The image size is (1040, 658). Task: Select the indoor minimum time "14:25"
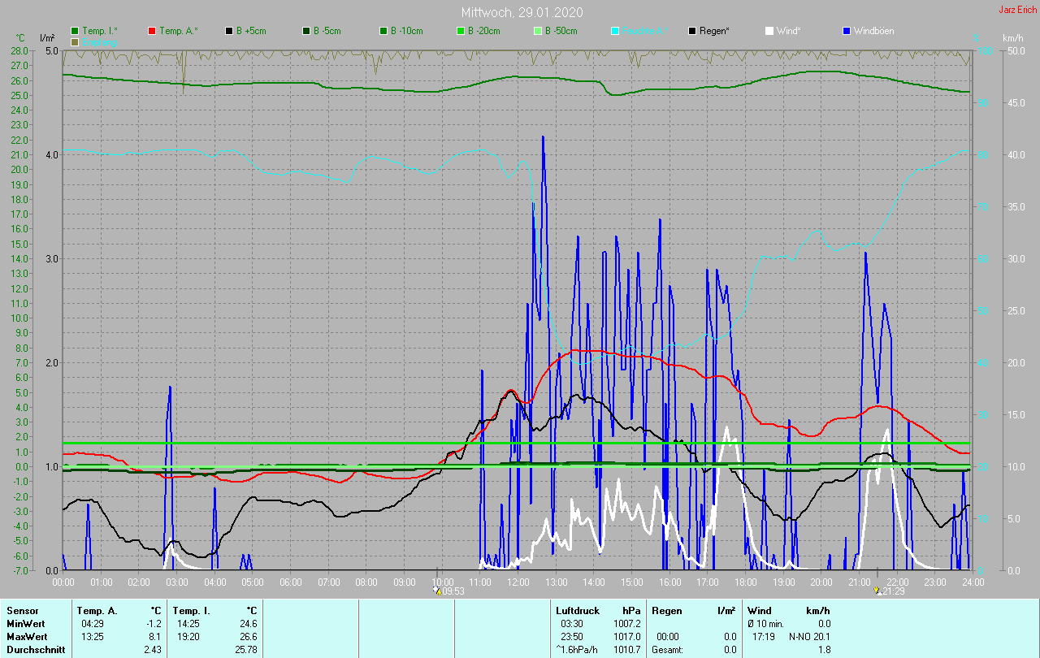188,624
